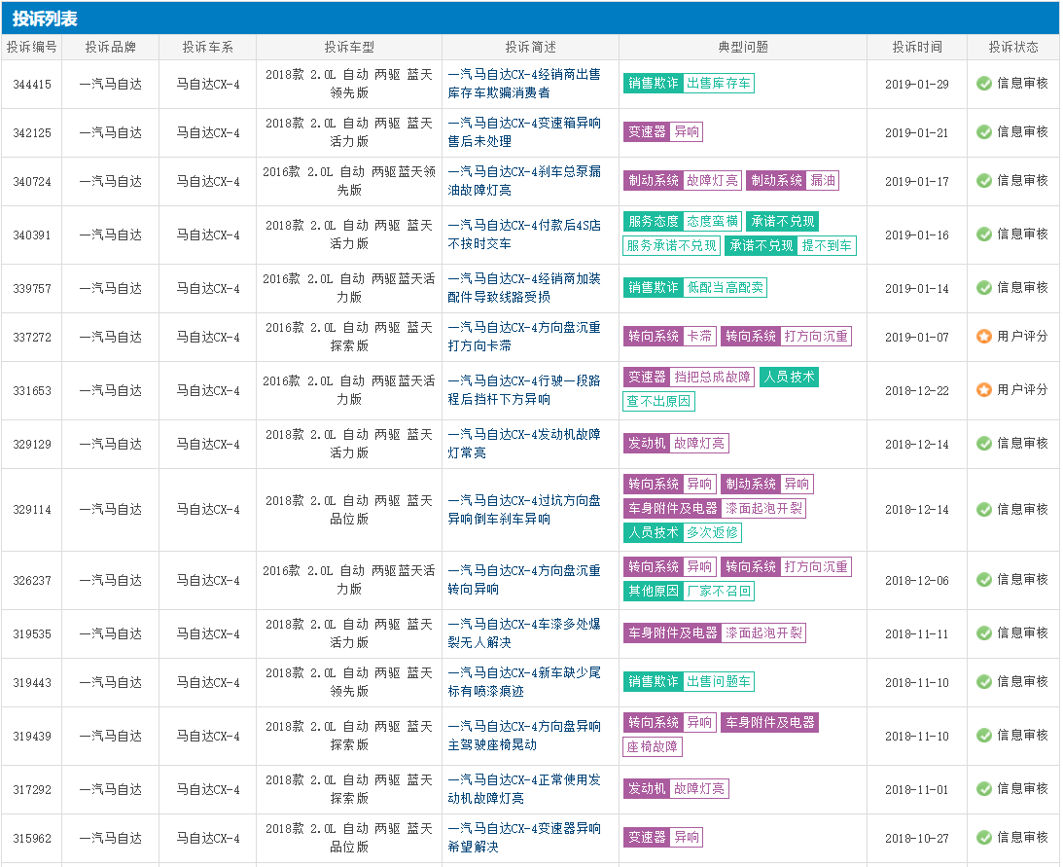Click green check icon for complaint 319439

coord(983,736)
